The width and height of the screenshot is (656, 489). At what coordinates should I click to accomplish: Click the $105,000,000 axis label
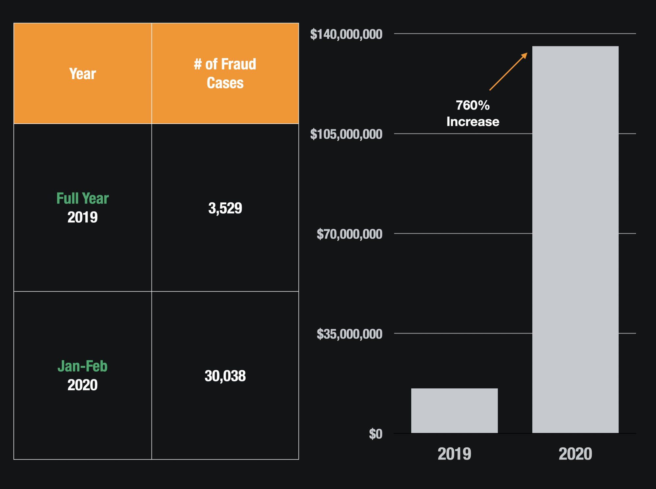tap(346, 134)
